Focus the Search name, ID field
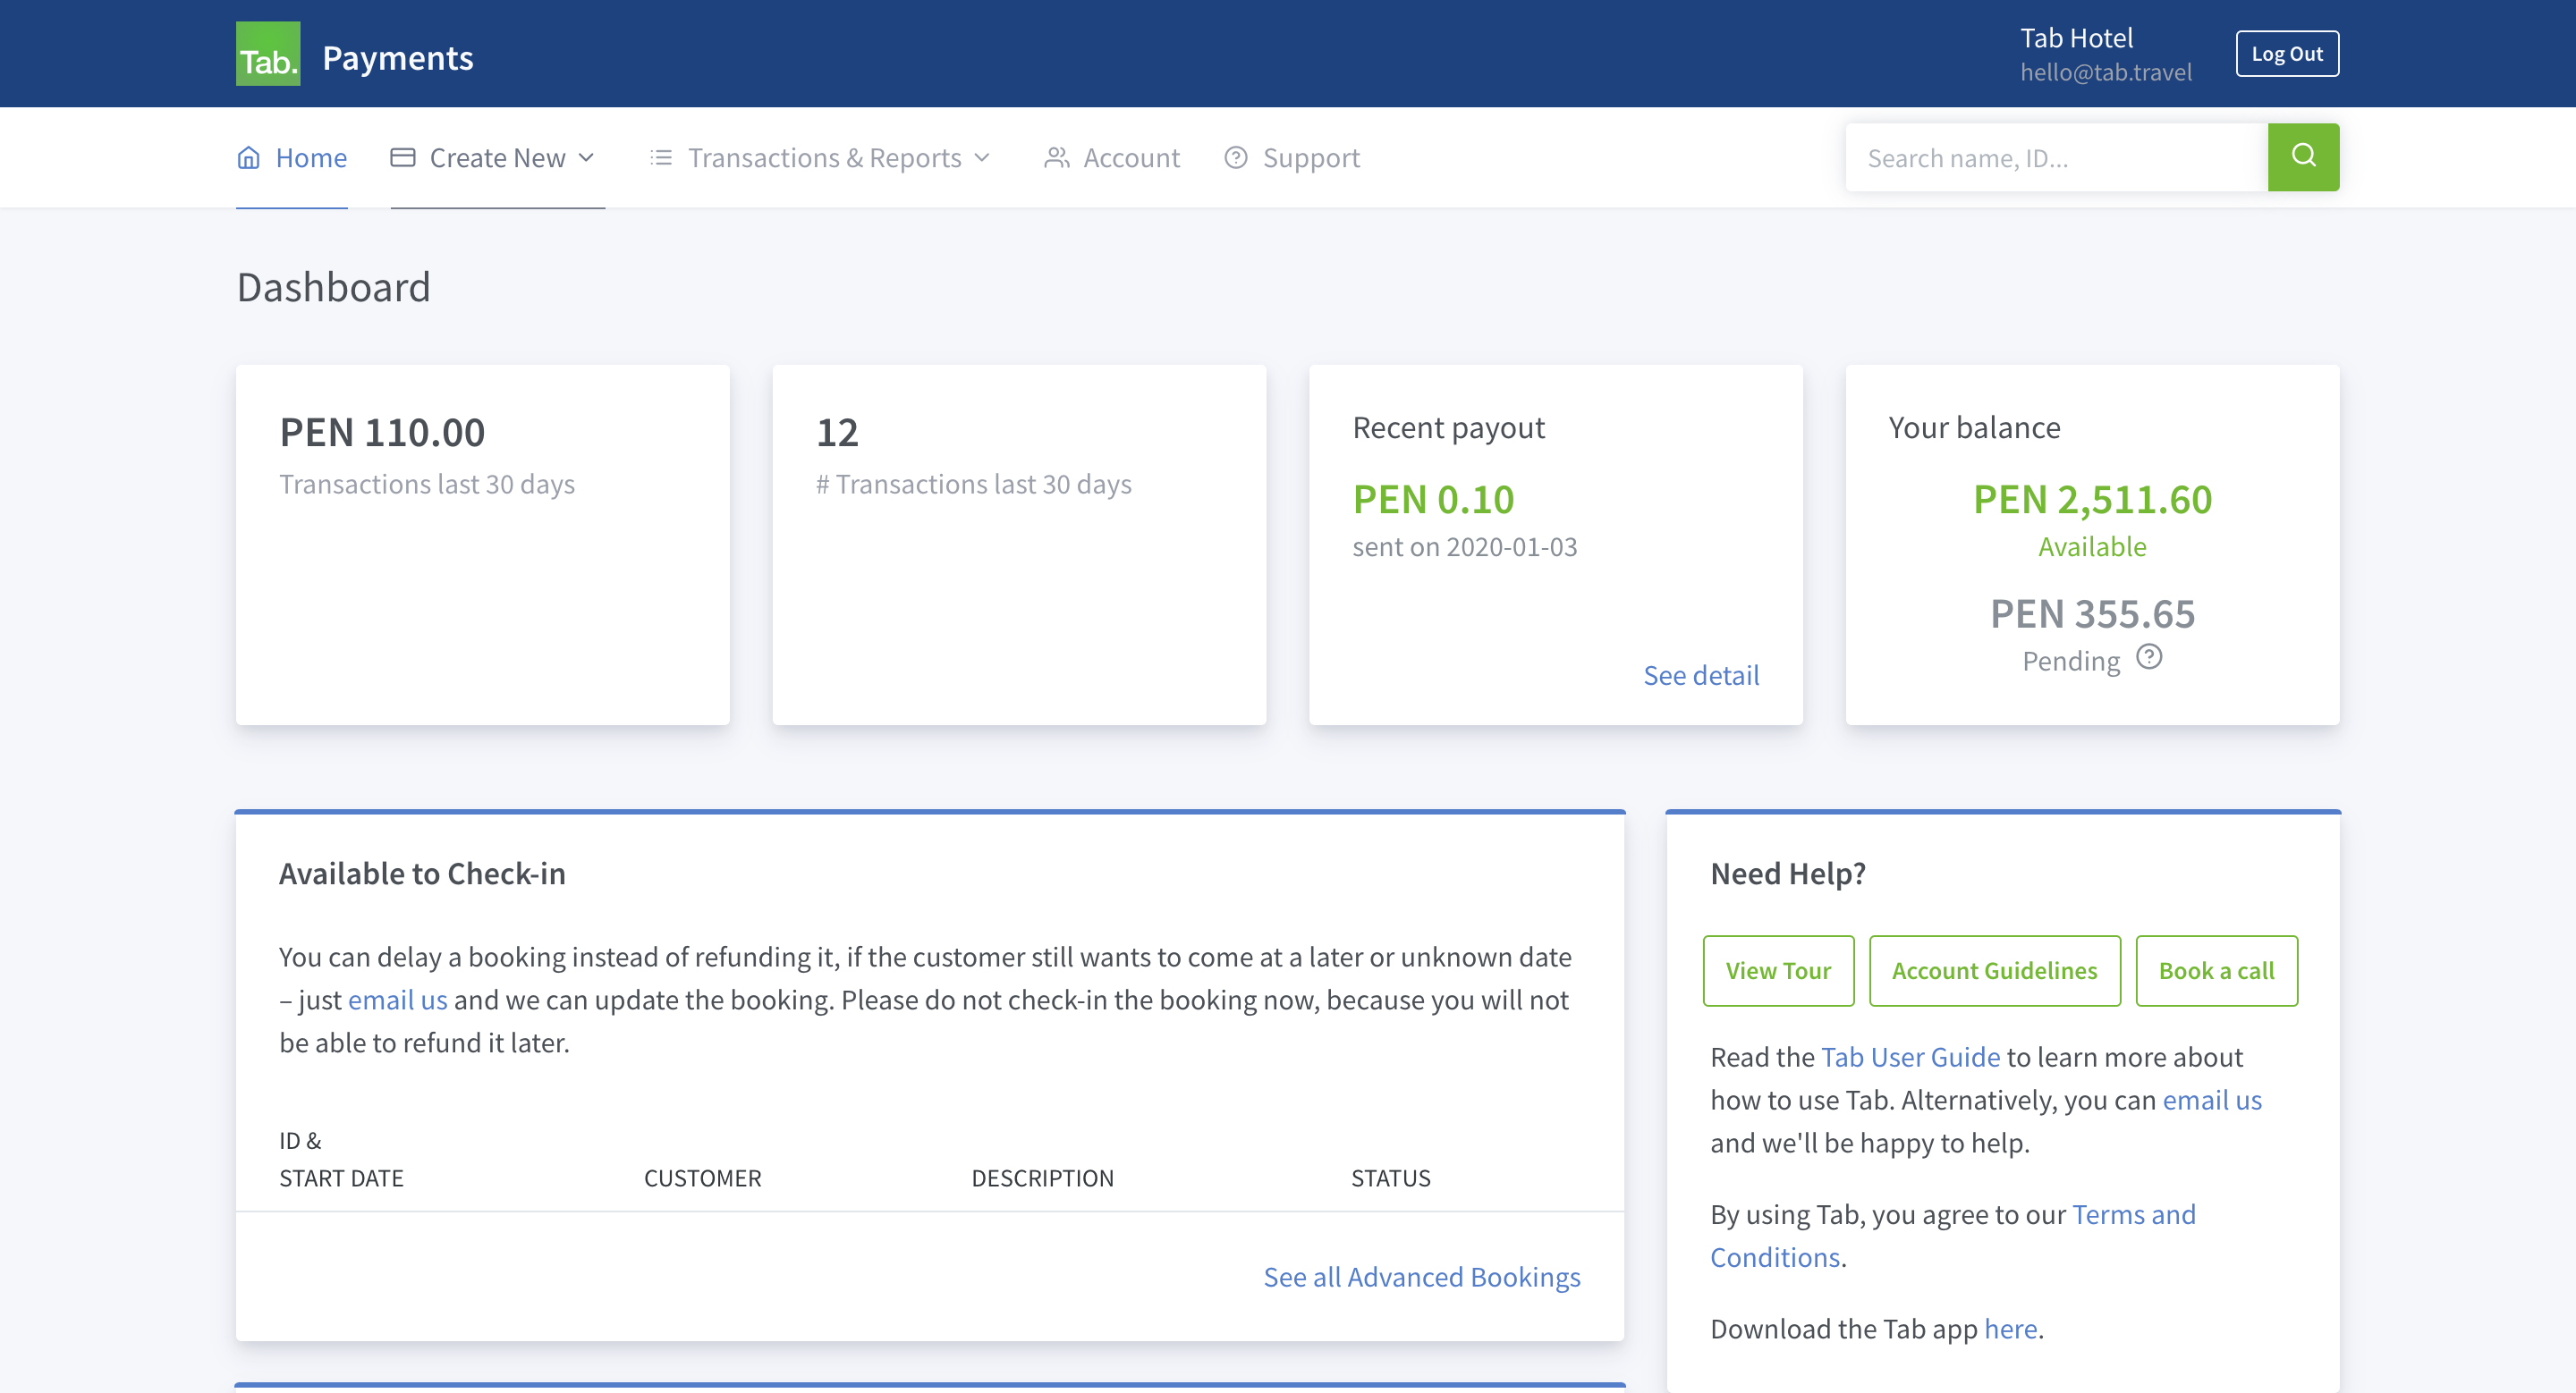The height and width of the screenshot is (1393, 2576). pos(2056,156)
